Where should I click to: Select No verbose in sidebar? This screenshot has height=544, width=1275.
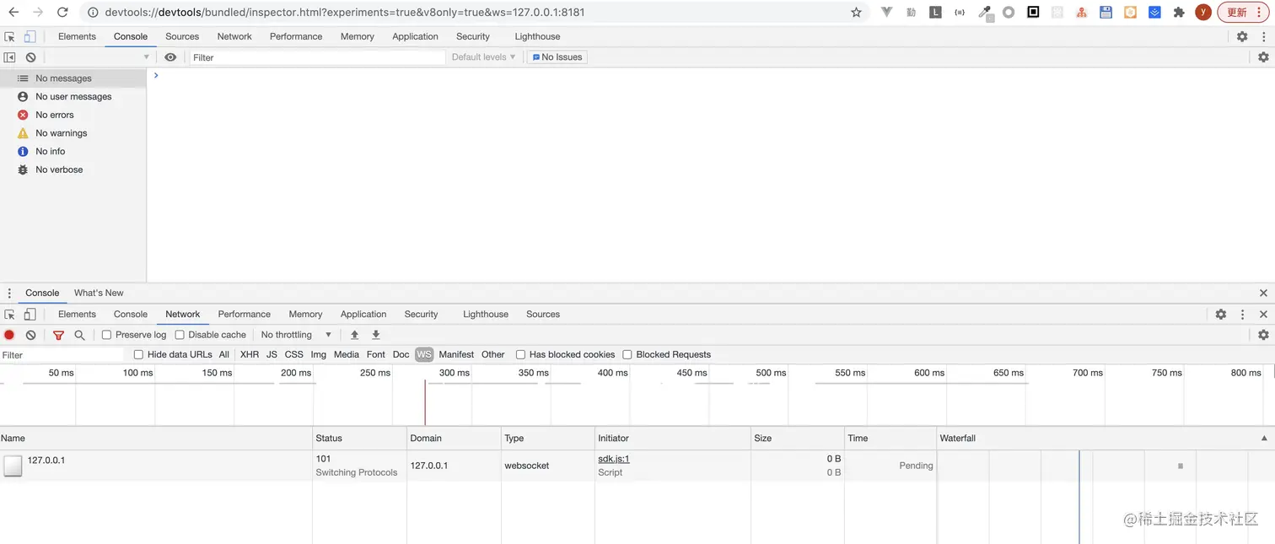73,170
